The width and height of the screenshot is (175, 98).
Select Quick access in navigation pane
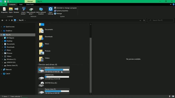coord(10,27)
